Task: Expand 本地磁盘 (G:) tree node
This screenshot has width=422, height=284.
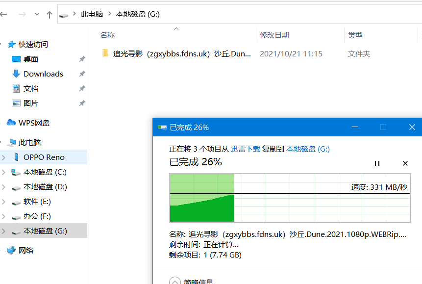Action: tap(3, 231)
